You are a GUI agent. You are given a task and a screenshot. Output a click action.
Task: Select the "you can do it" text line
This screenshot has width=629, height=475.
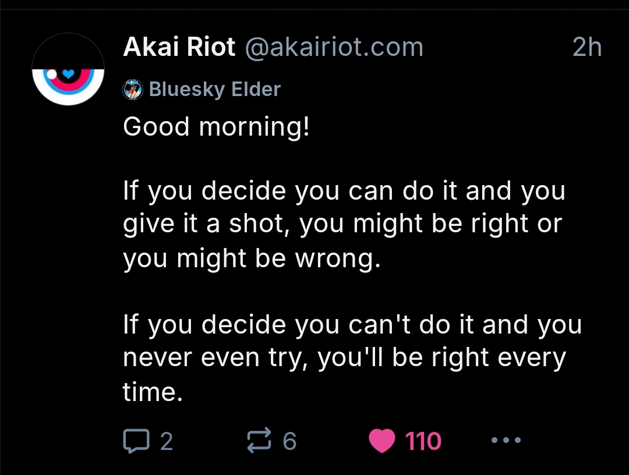coord(344,190)
